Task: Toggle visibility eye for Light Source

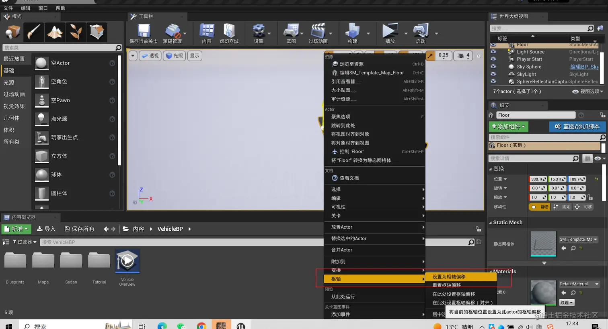Action: coord(493,52)
